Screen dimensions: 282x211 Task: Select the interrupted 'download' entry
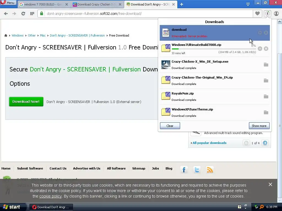[x=215, y=33]
